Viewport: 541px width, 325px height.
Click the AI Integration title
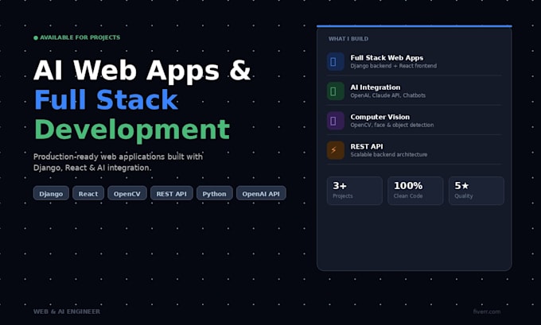coord(376,87)
